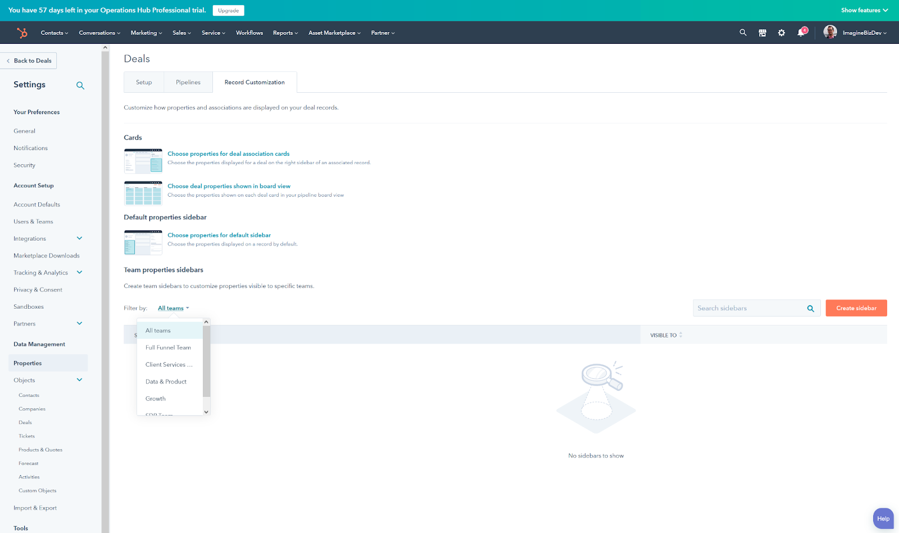The image size is (899, 533).
Task: Open the Reports navigation menu
Action: 285,33
